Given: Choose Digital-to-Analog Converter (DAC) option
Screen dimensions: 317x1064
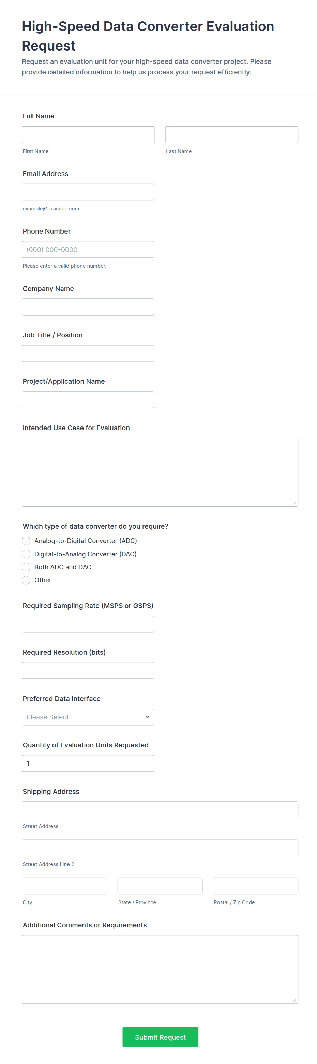Looking at the screenshot, I should click(26, 554).
